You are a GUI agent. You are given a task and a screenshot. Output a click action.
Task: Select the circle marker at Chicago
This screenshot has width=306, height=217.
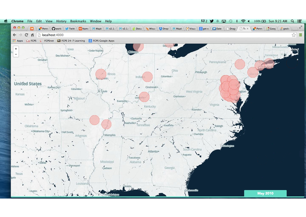click(x=138, y=47)
